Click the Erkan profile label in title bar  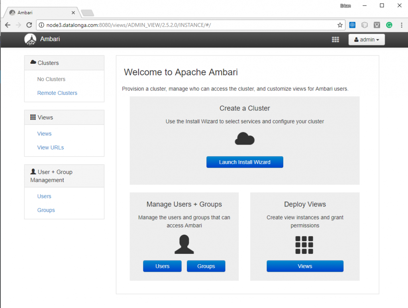pyautogui.click(x=345, y=6)
